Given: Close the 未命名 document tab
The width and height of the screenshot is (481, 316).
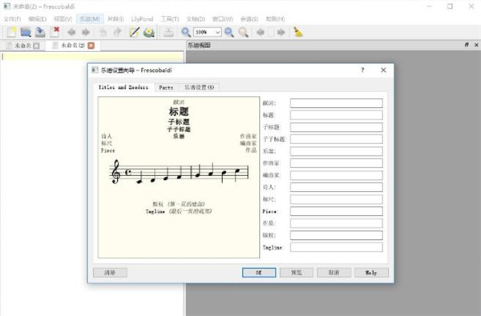Looking at the screenshot, I should 37,46.
